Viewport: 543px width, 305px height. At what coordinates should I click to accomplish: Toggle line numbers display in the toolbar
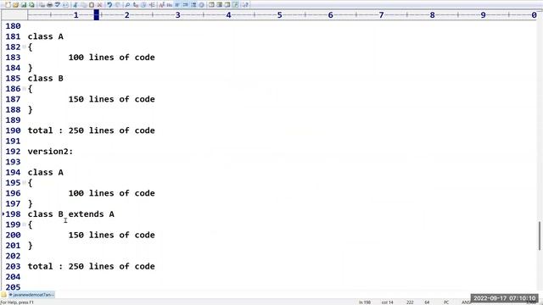(x=193, y=5)
